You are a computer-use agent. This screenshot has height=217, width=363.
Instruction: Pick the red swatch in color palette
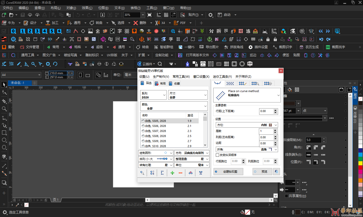click(360, 168)
